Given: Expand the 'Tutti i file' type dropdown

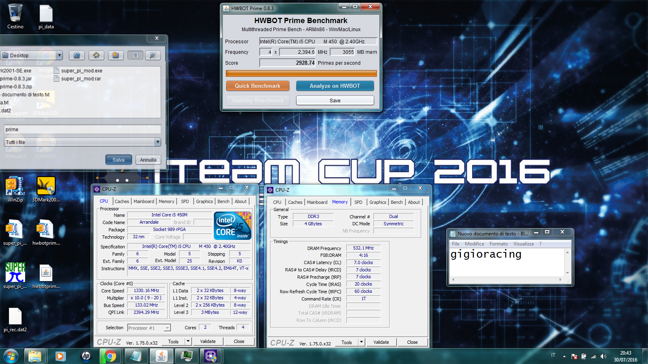Looking at the screenshot, I should point(158,142).
